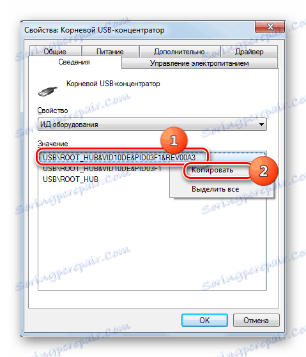Image resolution: width=306 pixels, height=357 pixels.
Task: Click the Корневой USB-концентратор device name label
Action: [x=113, y=84]
